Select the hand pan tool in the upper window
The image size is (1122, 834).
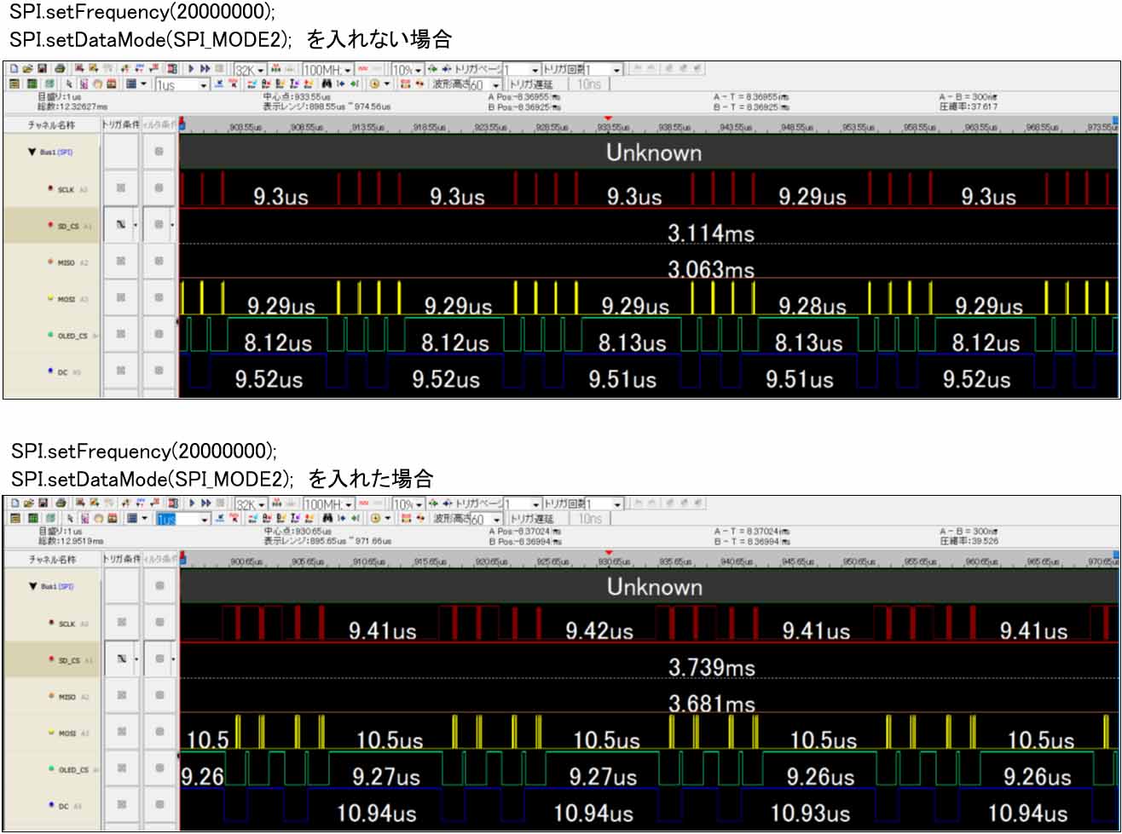(x=96, y=84)
